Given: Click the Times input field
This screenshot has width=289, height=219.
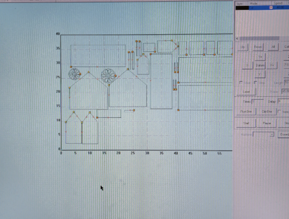Looking at the screenshot, I should click(258, 102).
